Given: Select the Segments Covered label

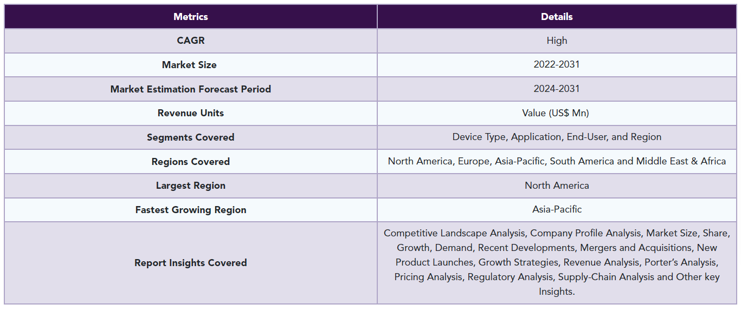Looking at the screenshot, I should (x=191, y=137).
